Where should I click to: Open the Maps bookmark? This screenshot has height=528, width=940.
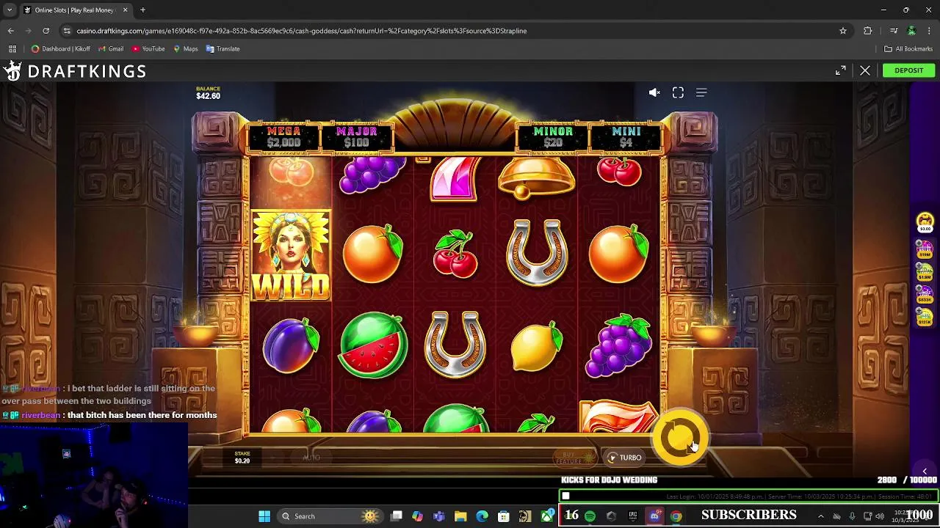[186, 49]
